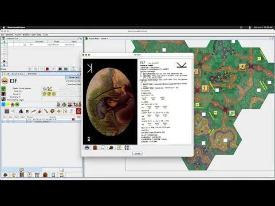
Task: Click the Player column header
Action: [56, 41]
